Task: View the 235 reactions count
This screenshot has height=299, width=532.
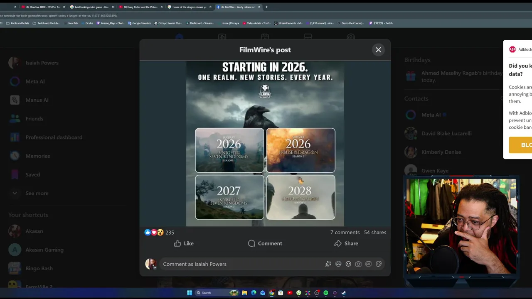Action: tap(170, 233)
